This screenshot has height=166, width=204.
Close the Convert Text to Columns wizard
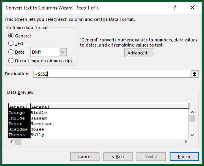(193, 7)
